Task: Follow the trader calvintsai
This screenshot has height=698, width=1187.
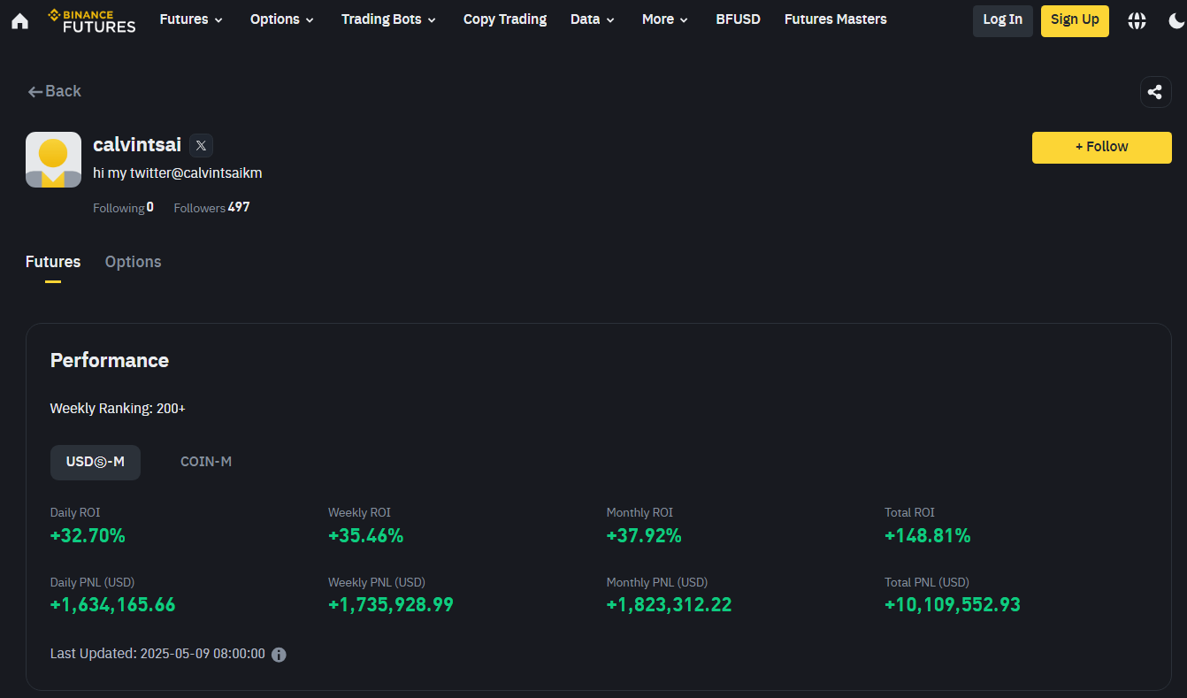Action: [x=1101, y=148]
